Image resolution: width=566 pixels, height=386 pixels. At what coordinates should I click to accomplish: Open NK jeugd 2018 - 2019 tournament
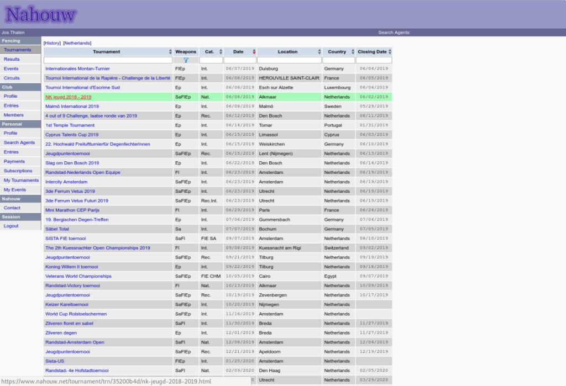coord(69,97)
